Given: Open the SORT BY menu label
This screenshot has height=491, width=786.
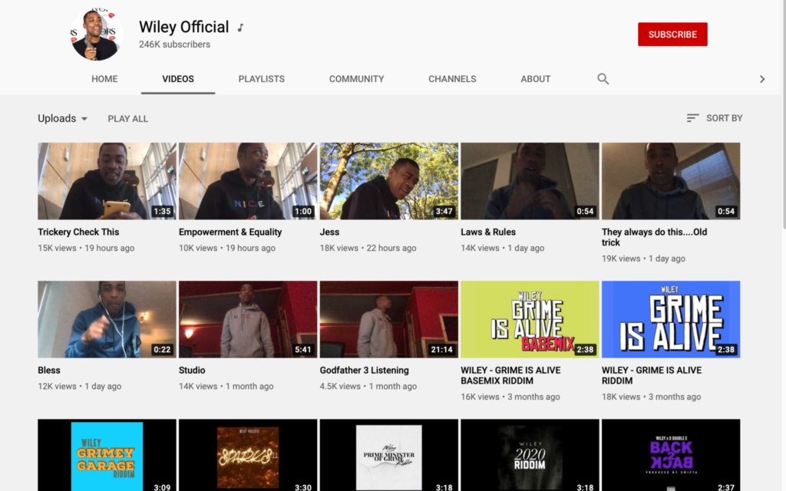Looking at the screenshot, I should tap(725, 118).
